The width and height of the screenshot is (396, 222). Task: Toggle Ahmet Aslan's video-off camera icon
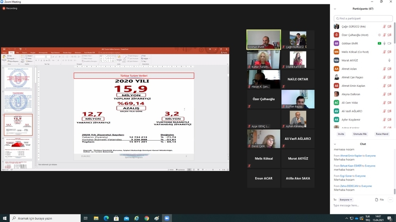tap(389, 69)
